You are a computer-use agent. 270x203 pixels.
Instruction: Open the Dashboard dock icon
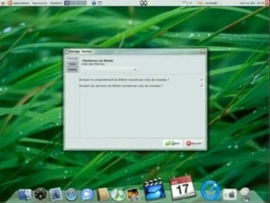(x=40, y=194)
